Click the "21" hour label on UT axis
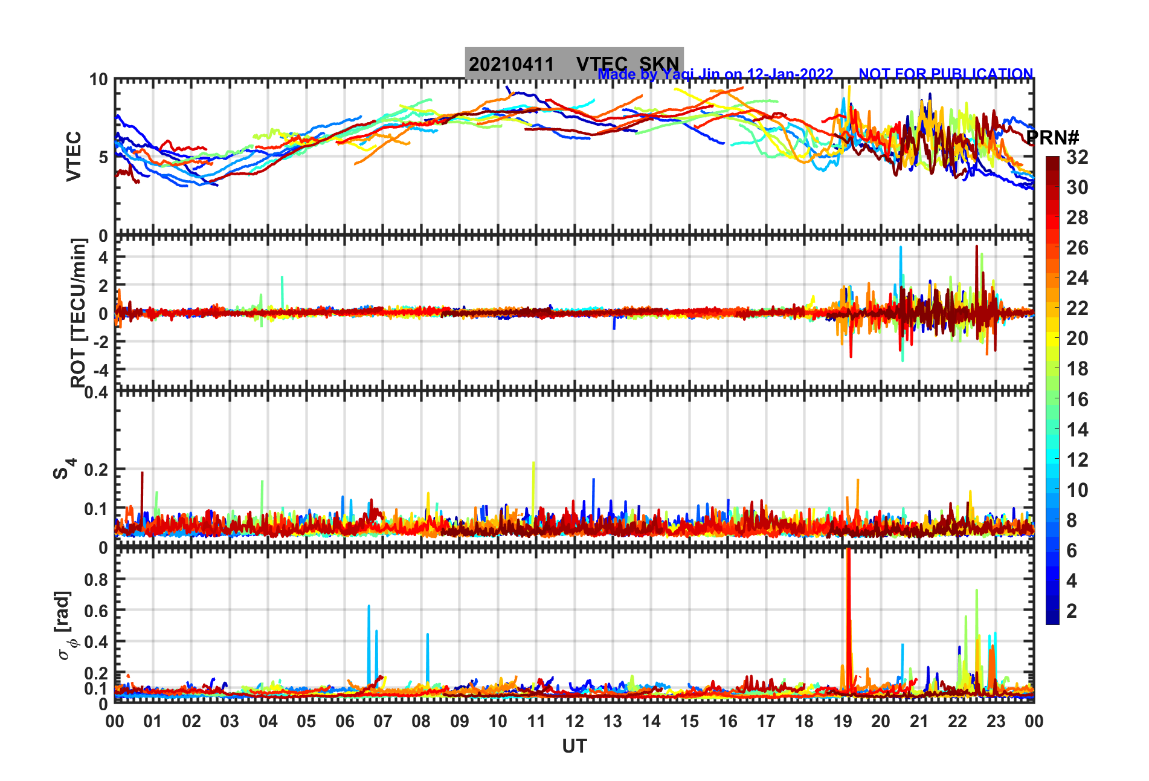The width and height of the screenshot is (1149, 781). [919, 721]
